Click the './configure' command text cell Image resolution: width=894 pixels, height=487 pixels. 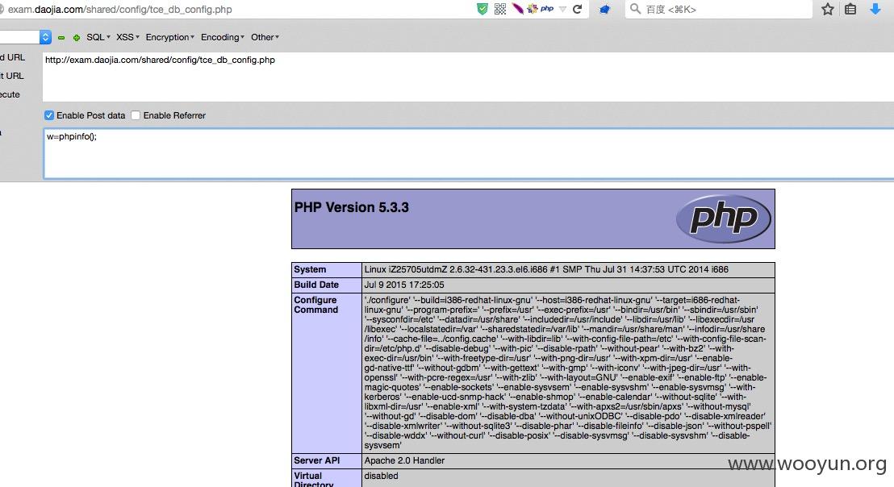(x=568, y=373)
